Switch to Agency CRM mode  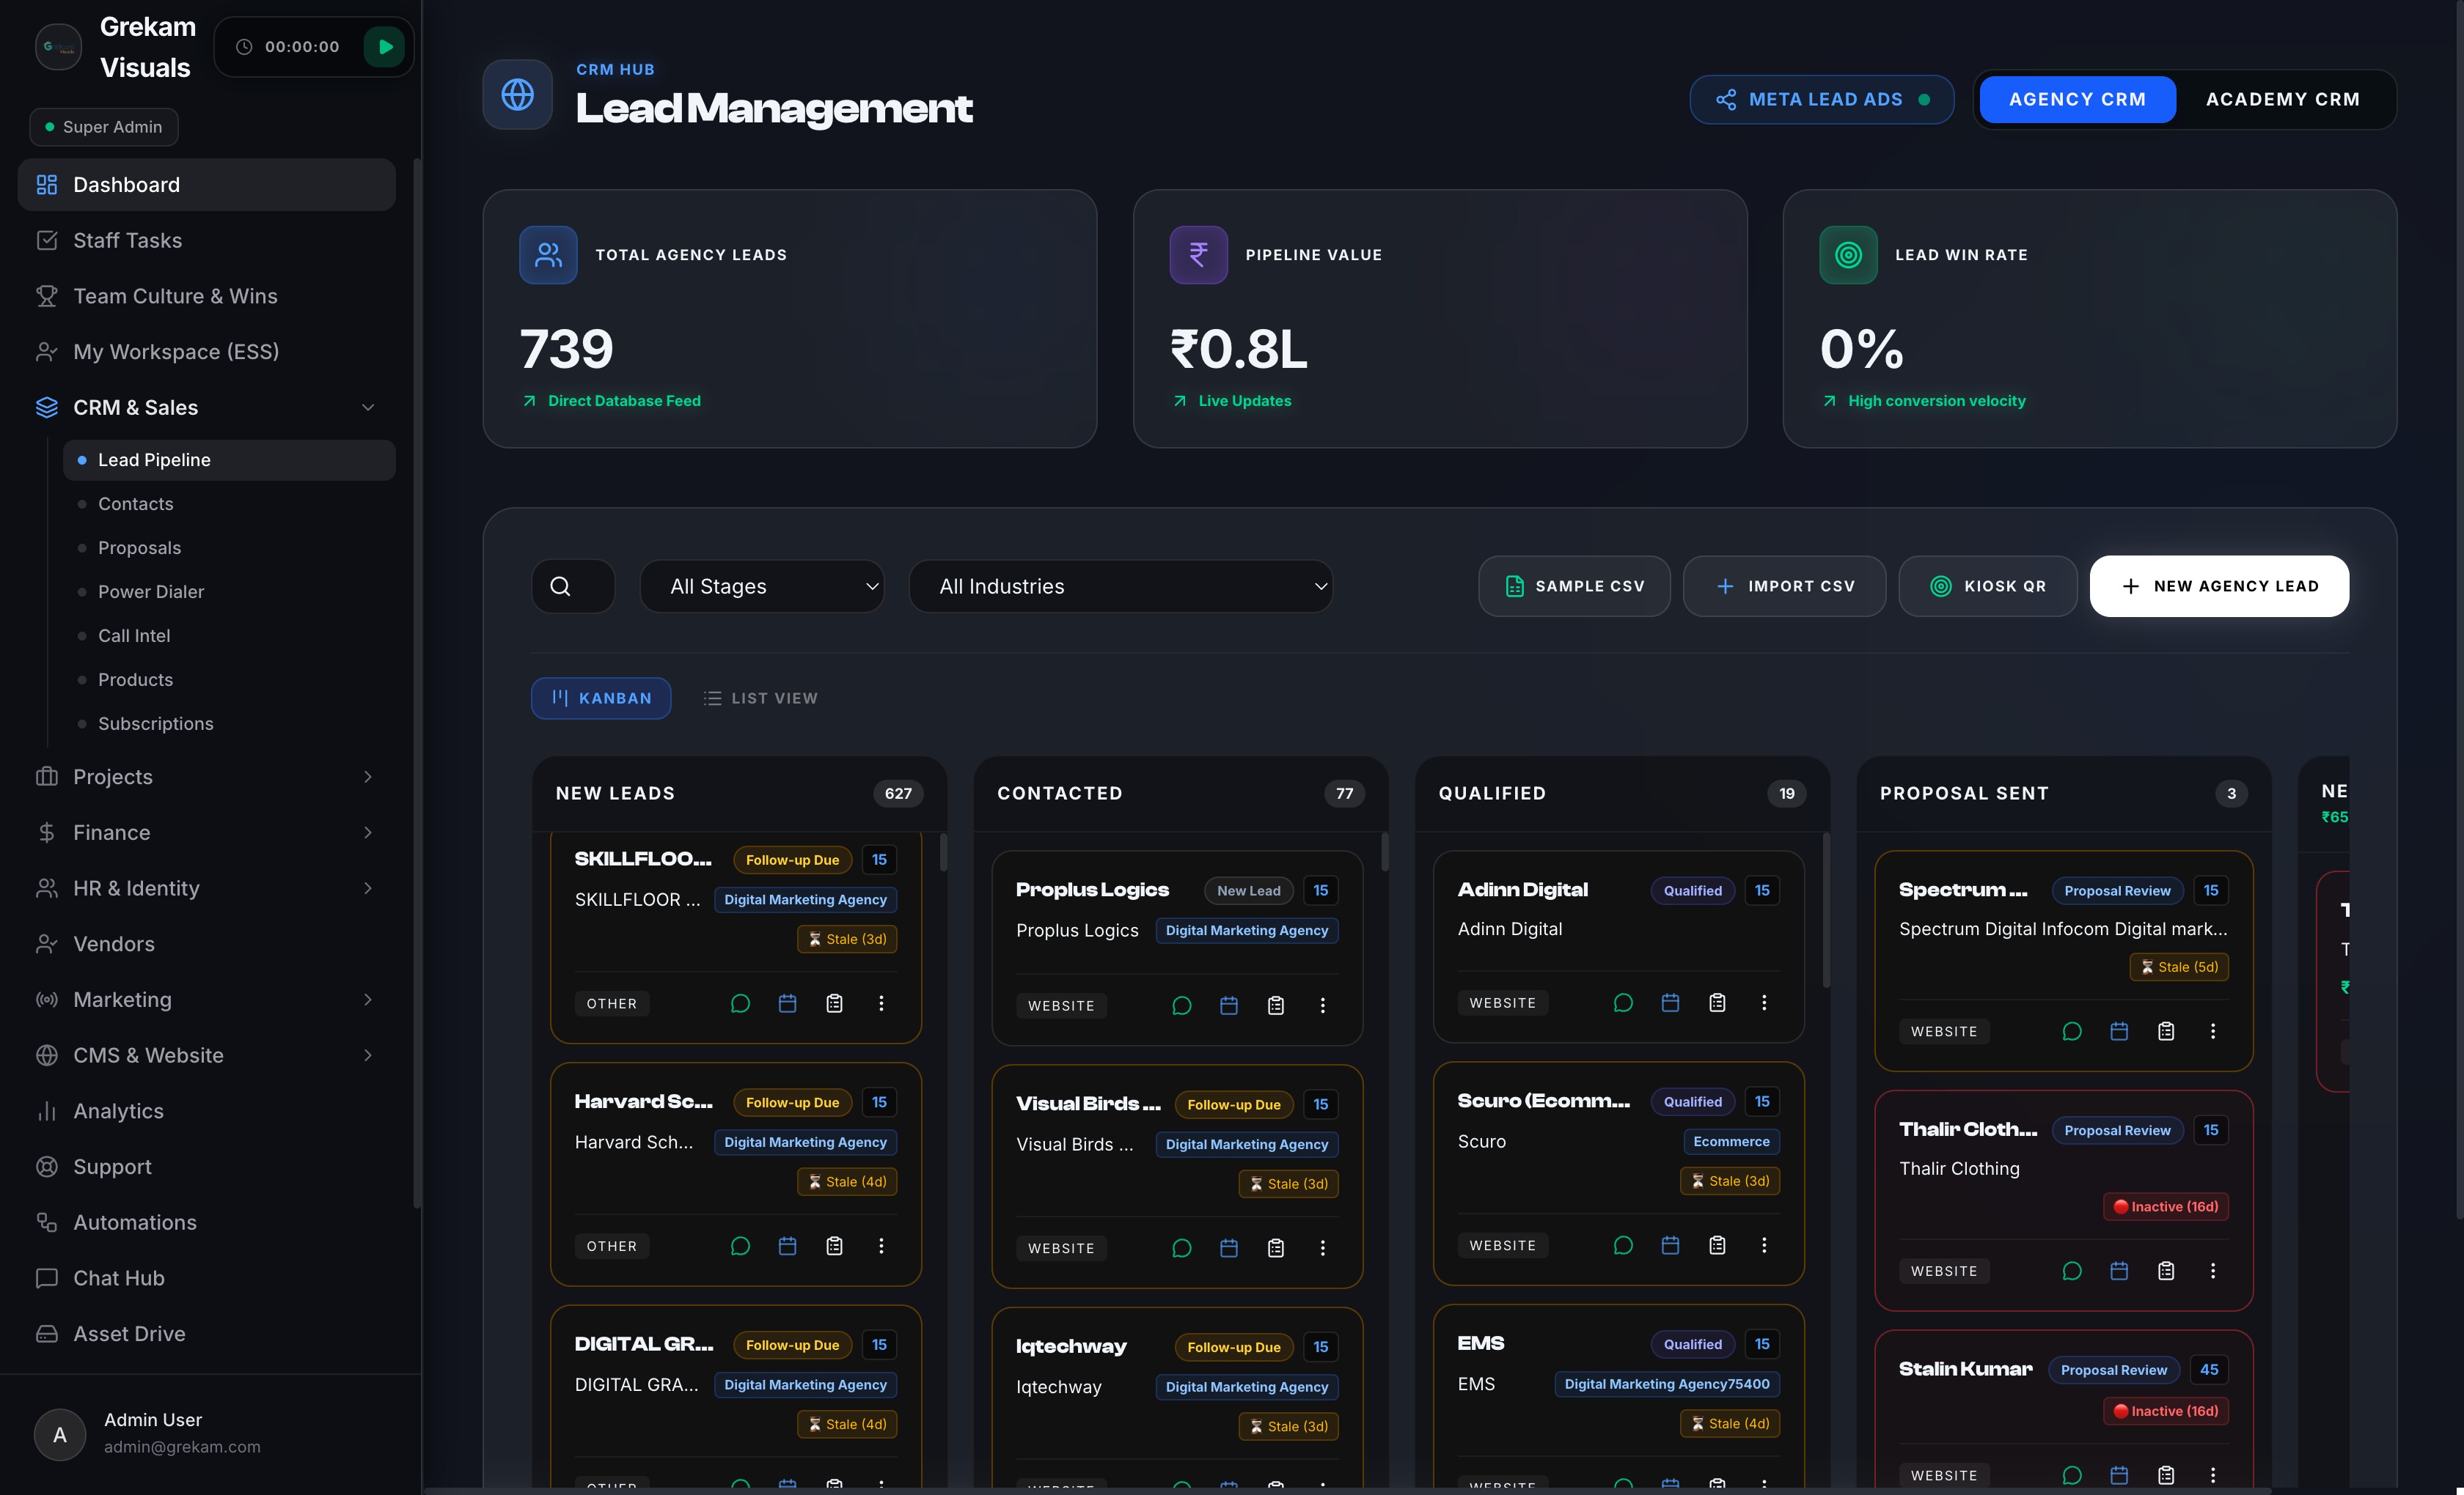(2077, 99)
